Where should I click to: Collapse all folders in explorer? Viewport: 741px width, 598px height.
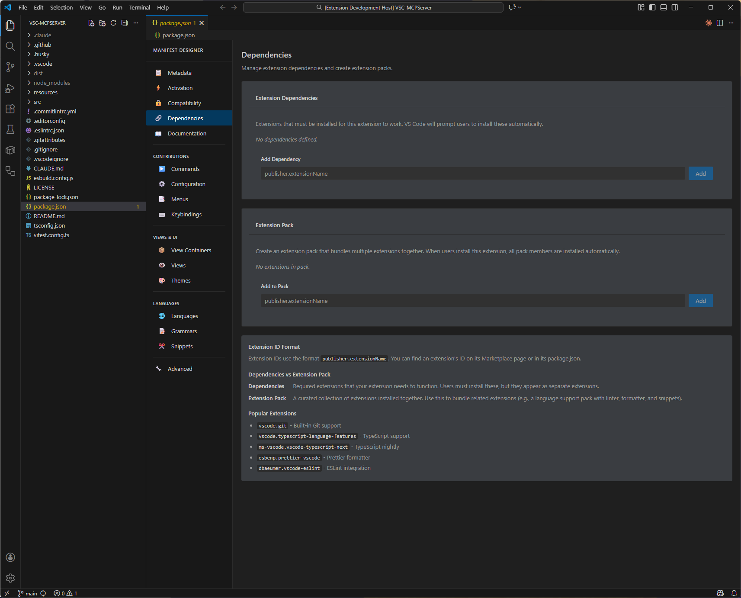[125, 23]
